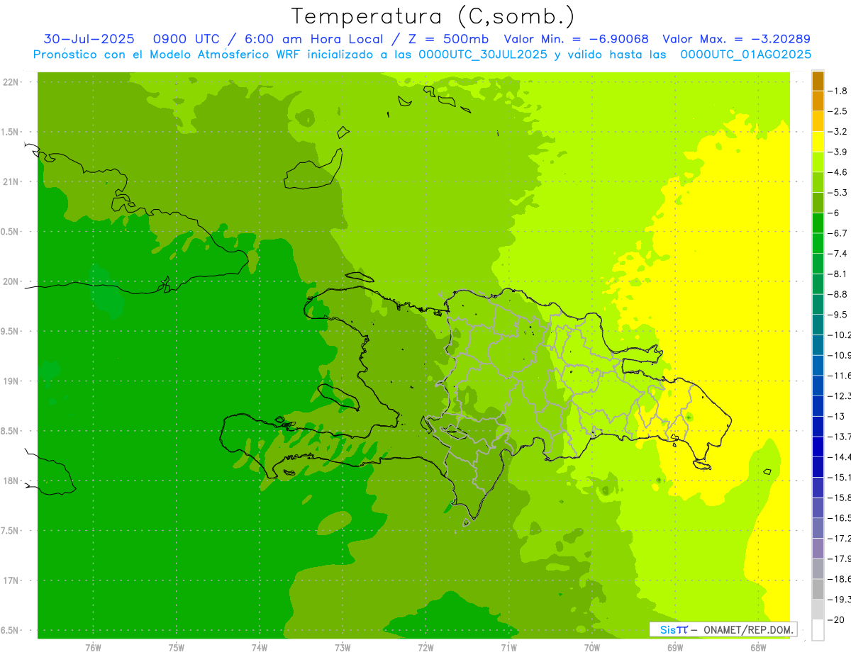Select the '18N' latitude label
Image resolution: width=851 pixels, height=657 pixels.
[x=11, y=481]
